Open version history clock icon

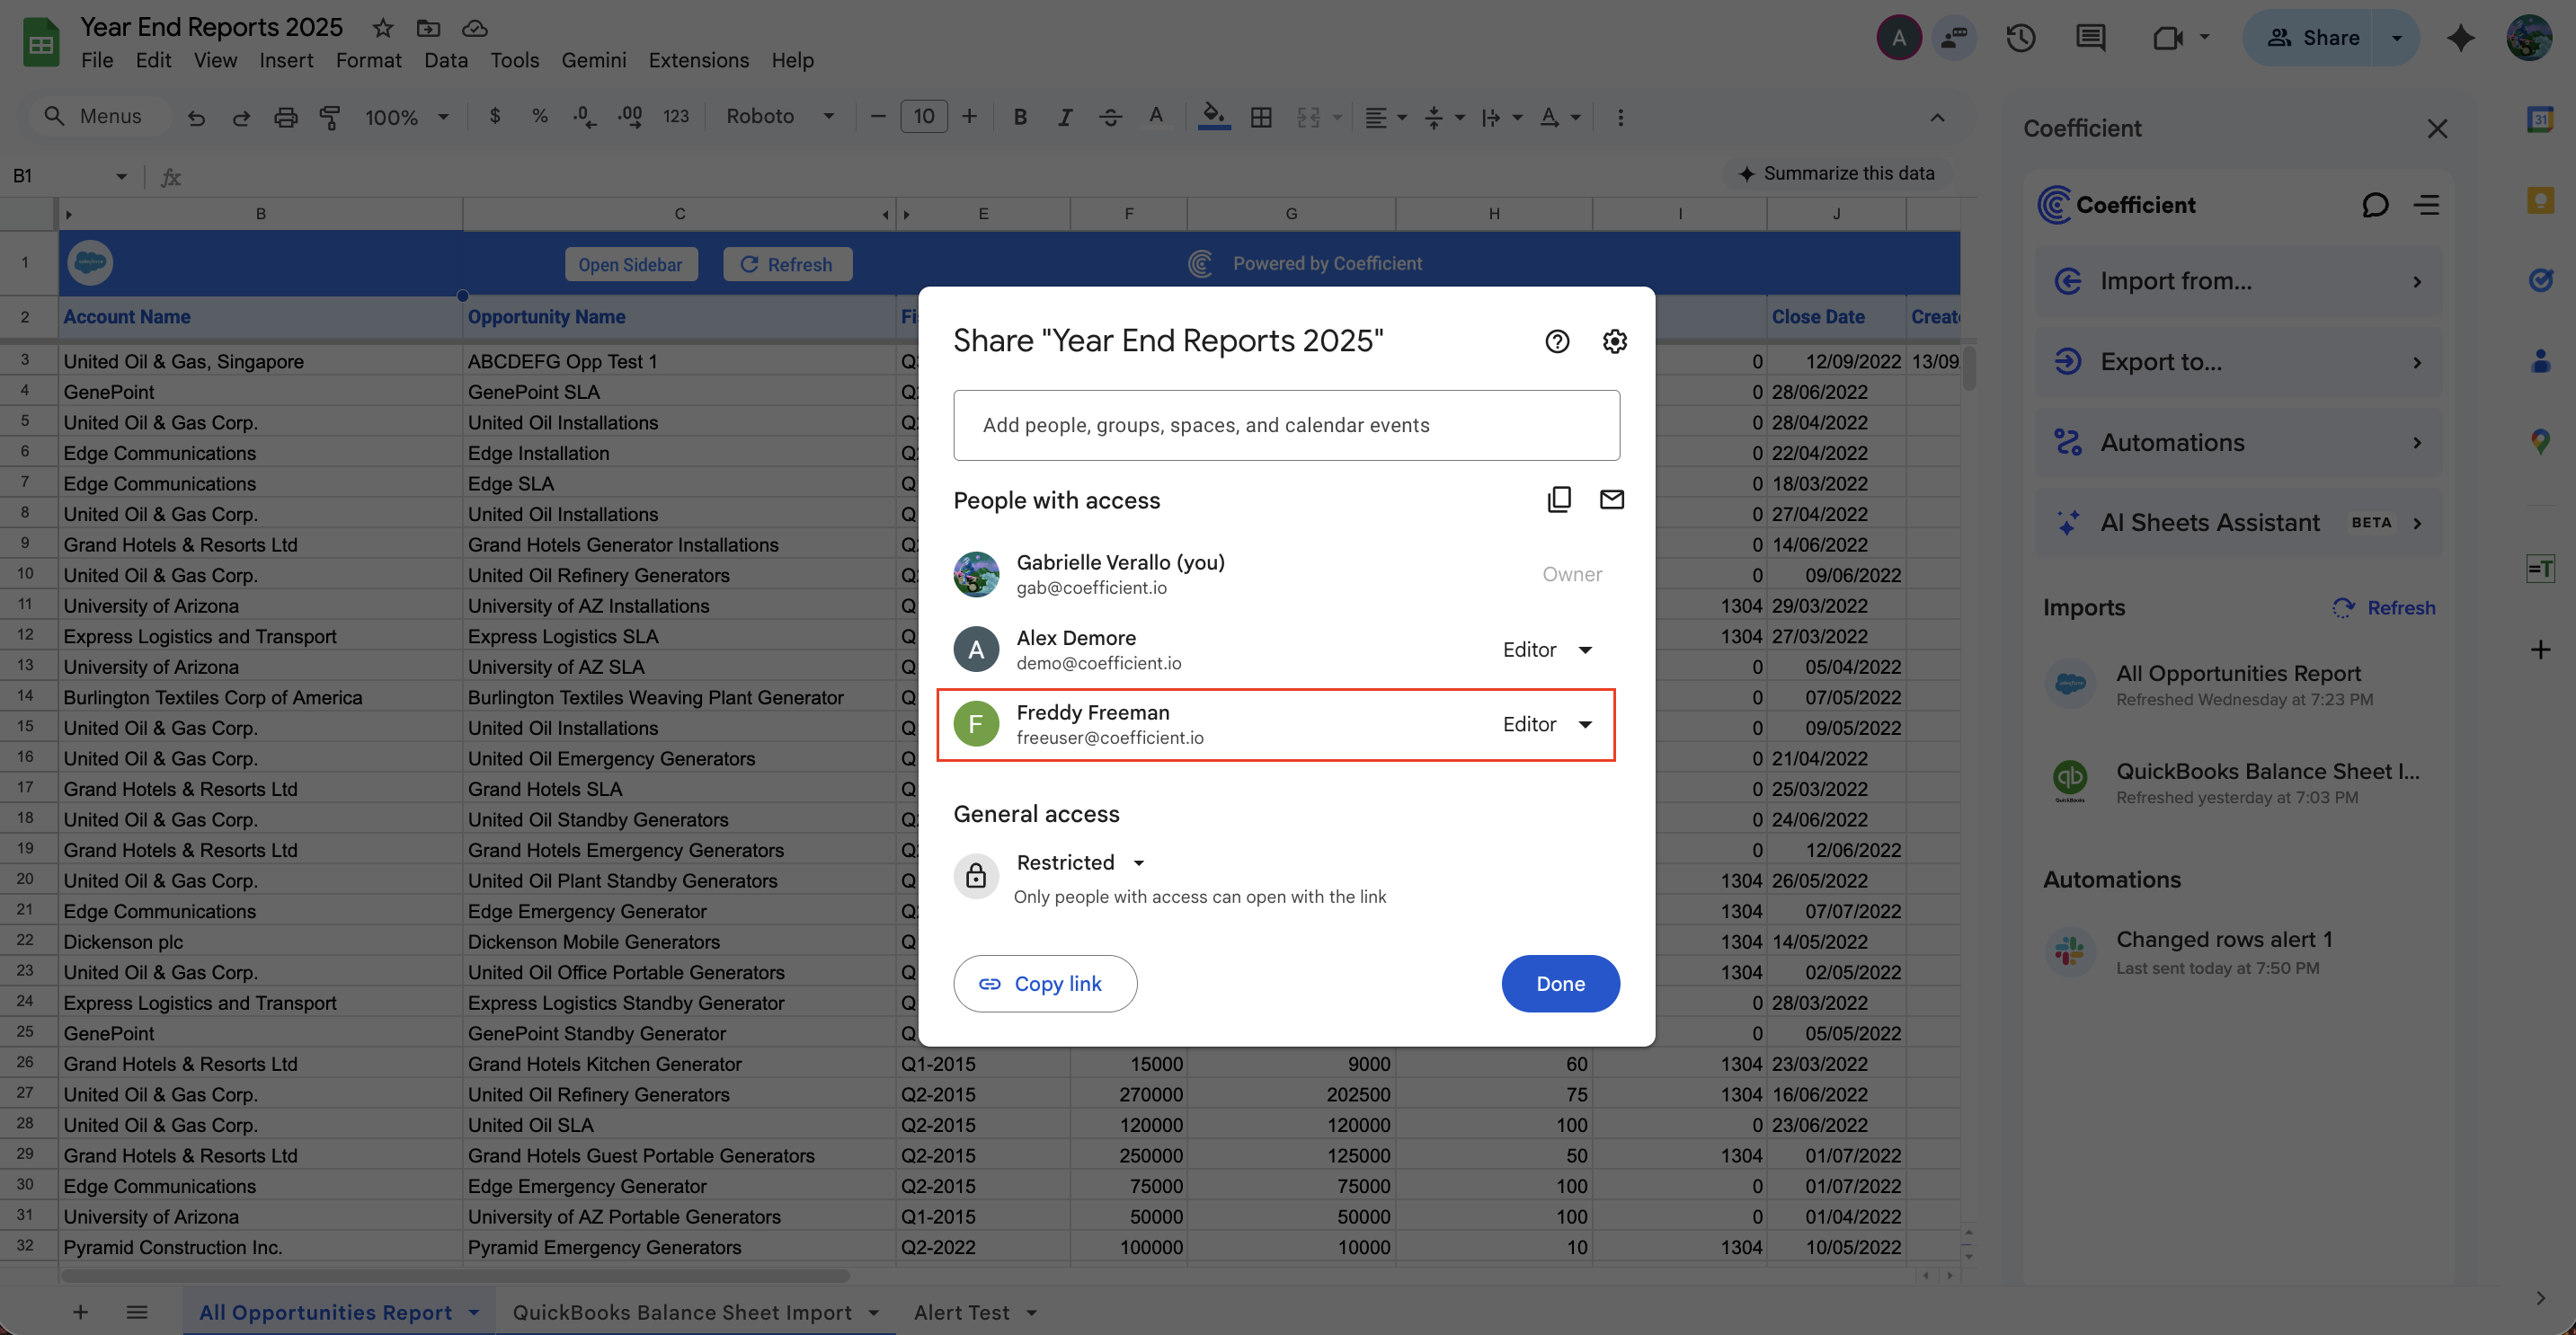point(2020,38)
